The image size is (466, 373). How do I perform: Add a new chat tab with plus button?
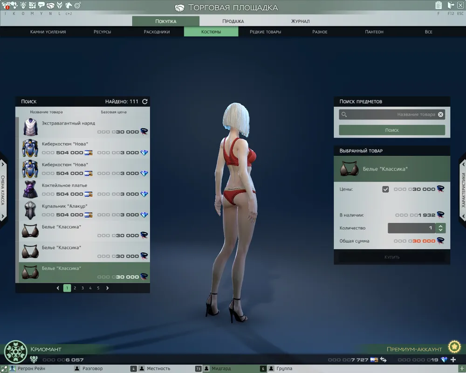[462, 369]
